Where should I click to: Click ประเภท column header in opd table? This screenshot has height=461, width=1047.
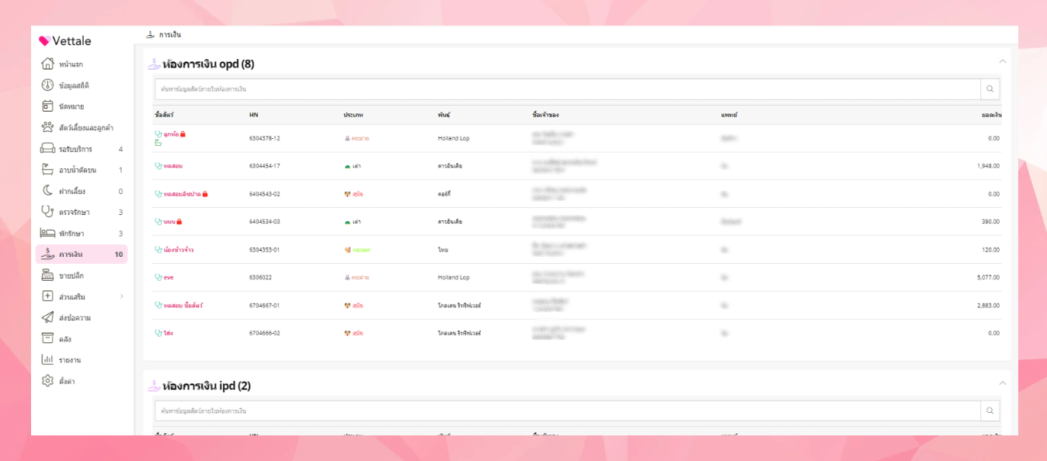353,115
